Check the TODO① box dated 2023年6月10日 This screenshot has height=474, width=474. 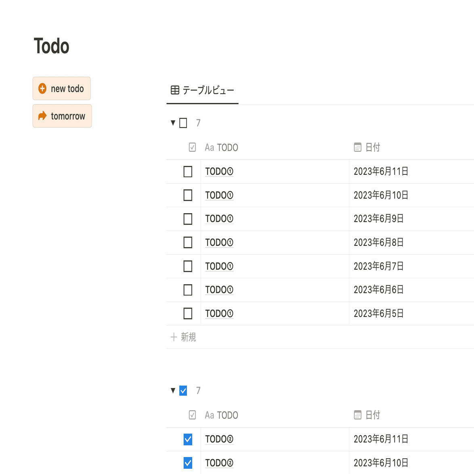[x=188, y=195]
